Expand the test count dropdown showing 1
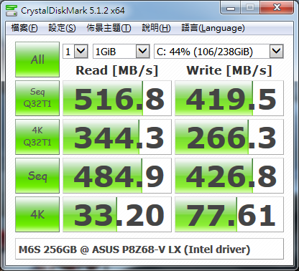 pyautogui.click(x=75, y=52)
